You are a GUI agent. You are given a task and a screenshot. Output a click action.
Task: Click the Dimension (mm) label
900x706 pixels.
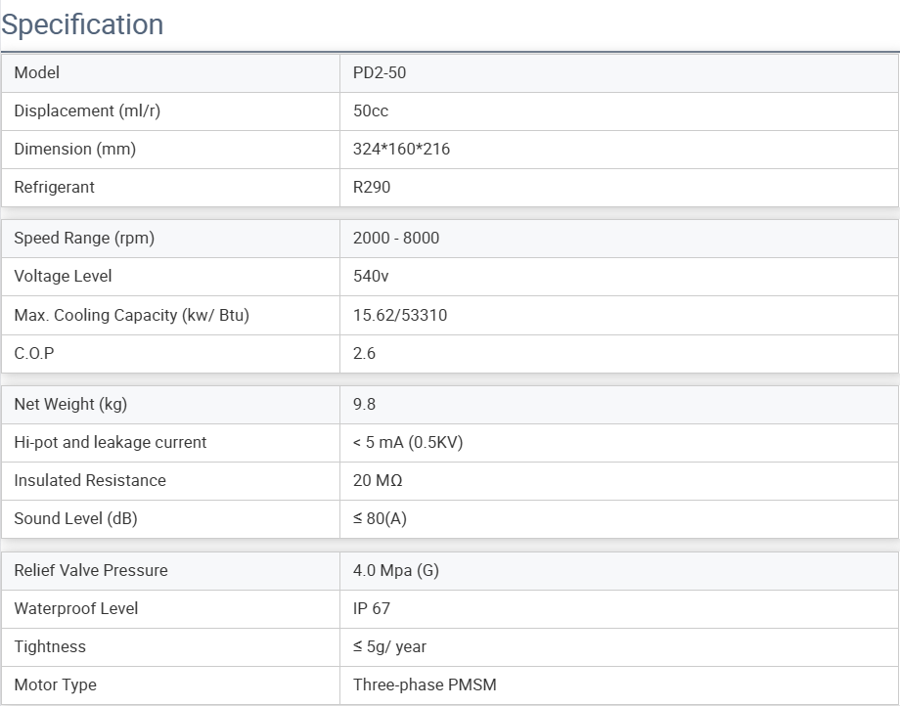pyautogui.click(x=75, y=149)
